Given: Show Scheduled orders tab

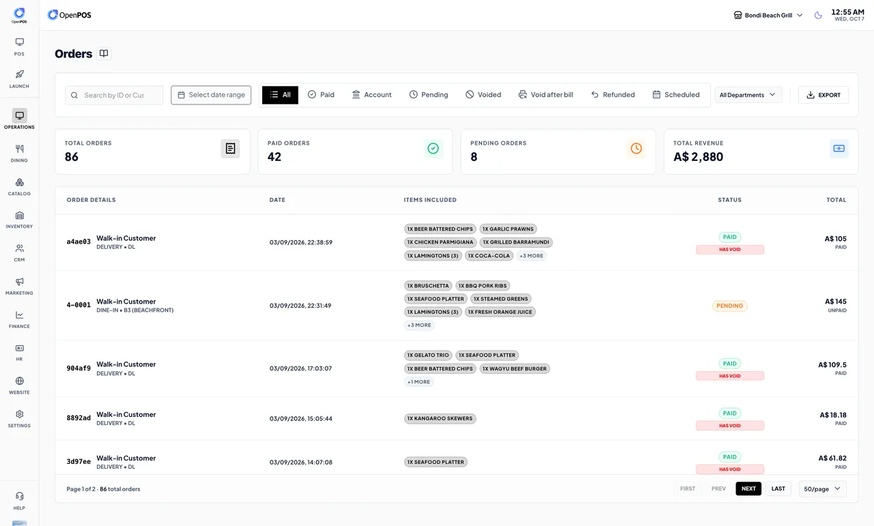Looking at the screenshot, I should [x=676, y=95].
